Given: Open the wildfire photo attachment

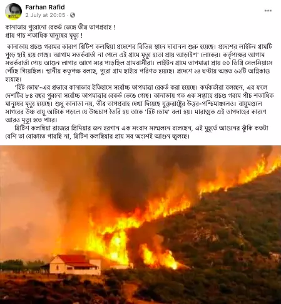Looking at the screenshot, I should point(140,224).
